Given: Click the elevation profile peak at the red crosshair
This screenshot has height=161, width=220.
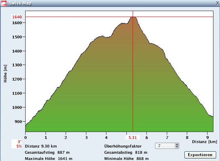Looking at the screenshot, I should tap(133, 17).
